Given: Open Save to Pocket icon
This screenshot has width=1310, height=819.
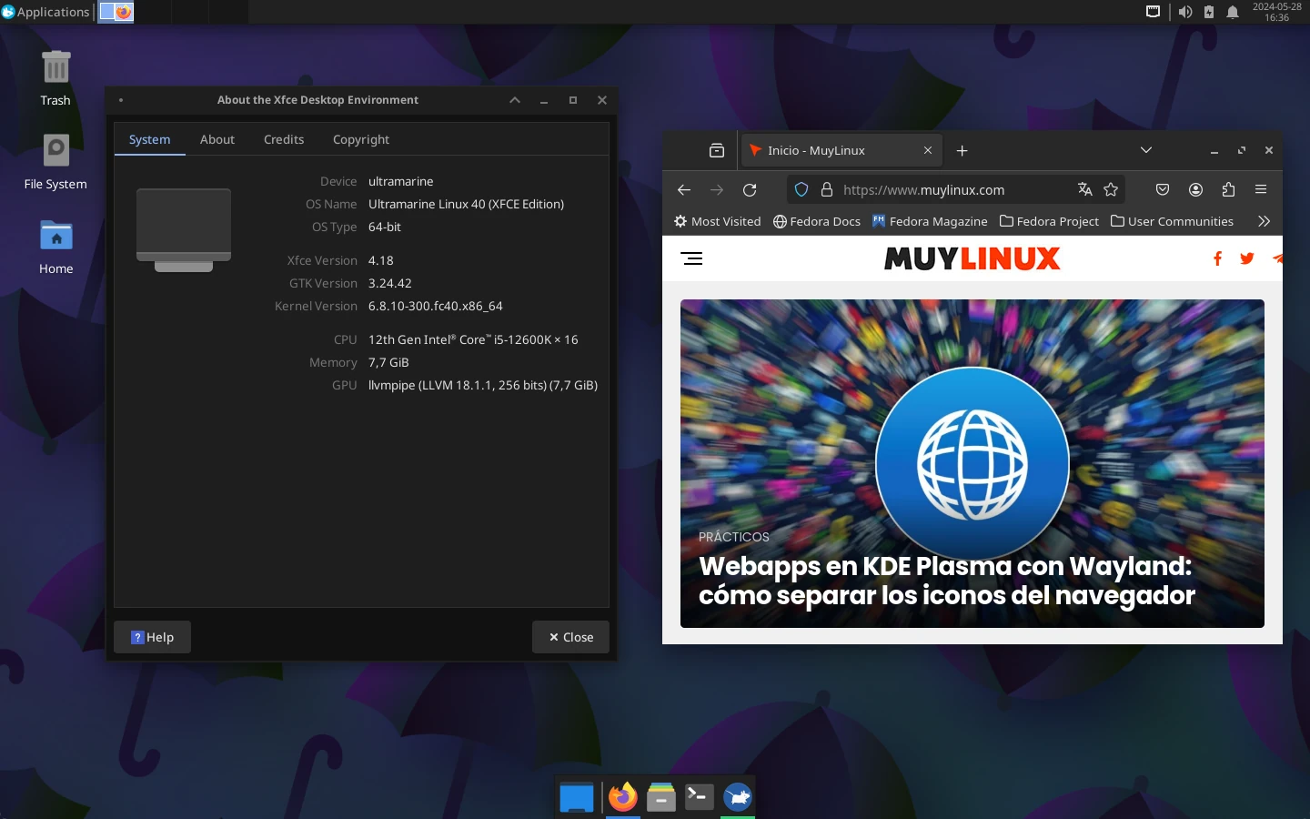Looking at the screenshot, I should 1163,189.
